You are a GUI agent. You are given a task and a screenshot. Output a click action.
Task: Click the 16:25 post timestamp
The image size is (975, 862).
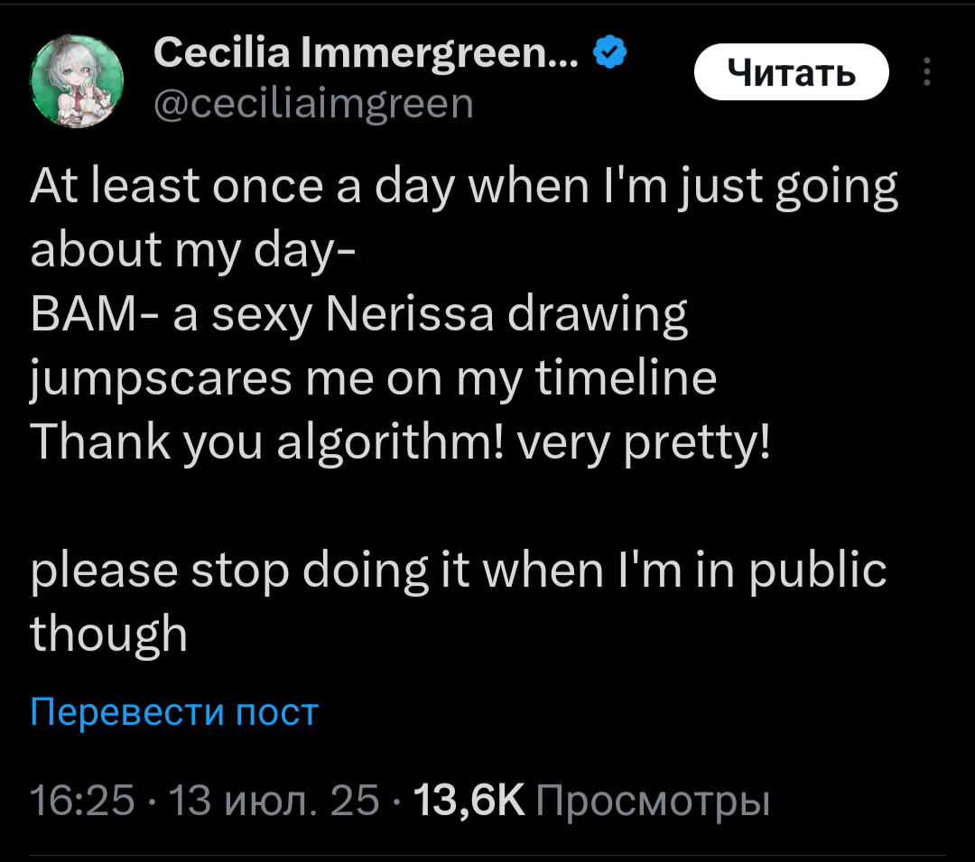pyautogui.click(x=82, y=801)
